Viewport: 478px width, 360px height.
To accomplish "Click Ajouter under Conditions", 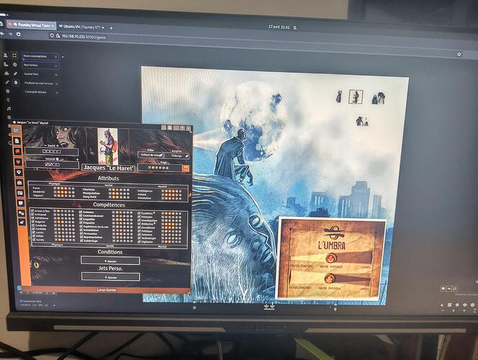I will (x=110, y=261).
